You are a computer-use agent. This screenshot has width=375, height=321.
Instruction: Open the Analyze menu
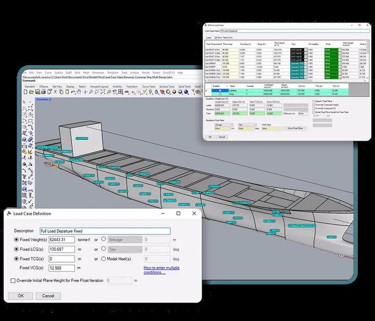coord(134,72)
